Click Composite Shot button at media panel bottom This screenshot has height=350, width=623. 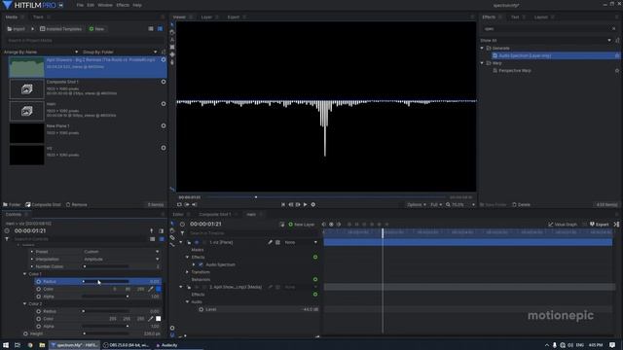[43, 205]
